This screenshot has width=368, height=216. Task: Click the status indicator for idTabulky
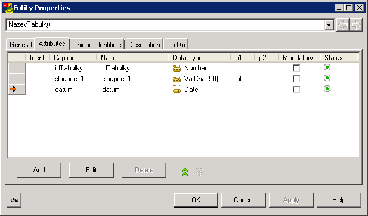[327, 67]
